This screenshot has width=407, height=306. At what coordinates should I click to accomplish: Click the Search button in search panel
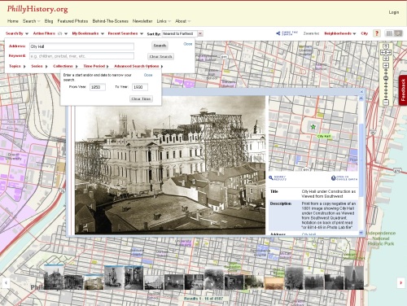160,46
